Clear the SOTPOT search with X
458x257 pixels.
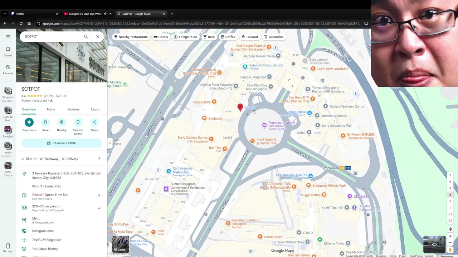click(x=98, y=37)
